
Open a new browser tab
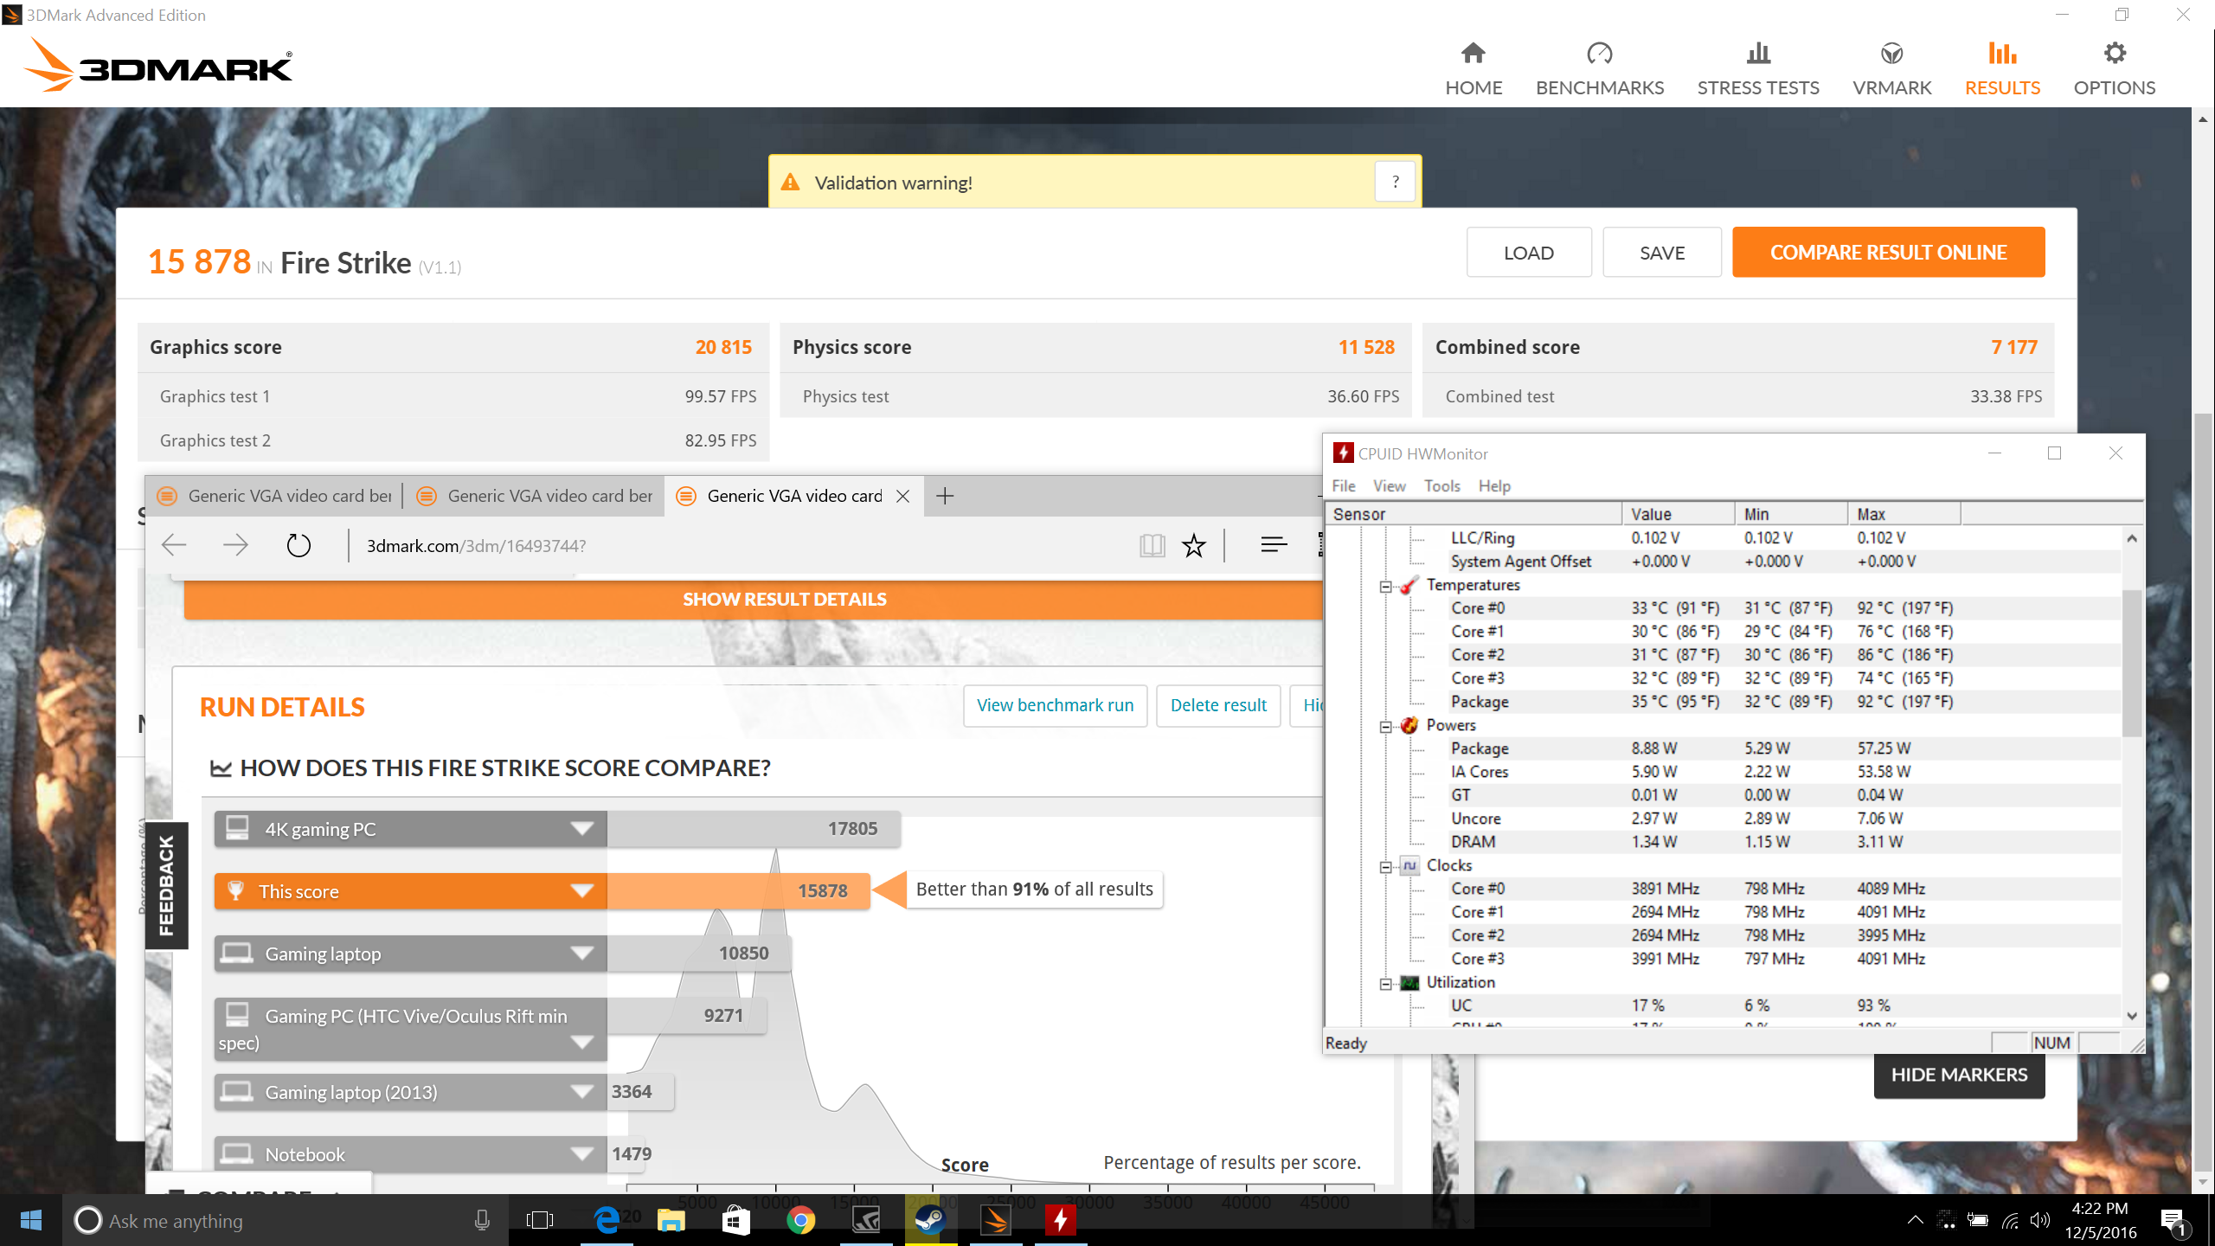pos(945,496)
